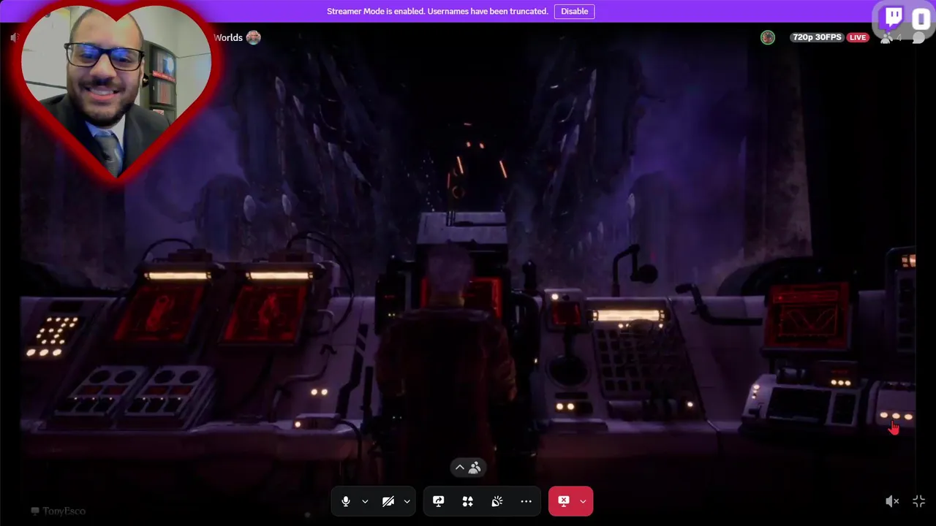This screenshot has height=526, width=936.
Task: Show members with the chevron people pill
Action: click(467, 468)
